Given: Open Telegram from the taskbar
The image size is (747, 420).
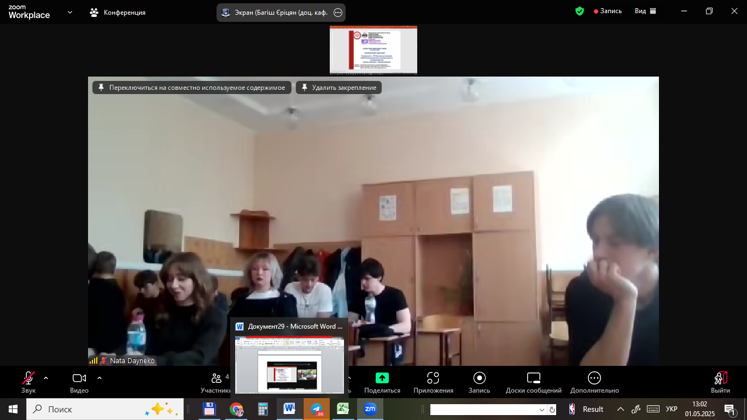Looking at the screenshot, I should coord(317,409).
